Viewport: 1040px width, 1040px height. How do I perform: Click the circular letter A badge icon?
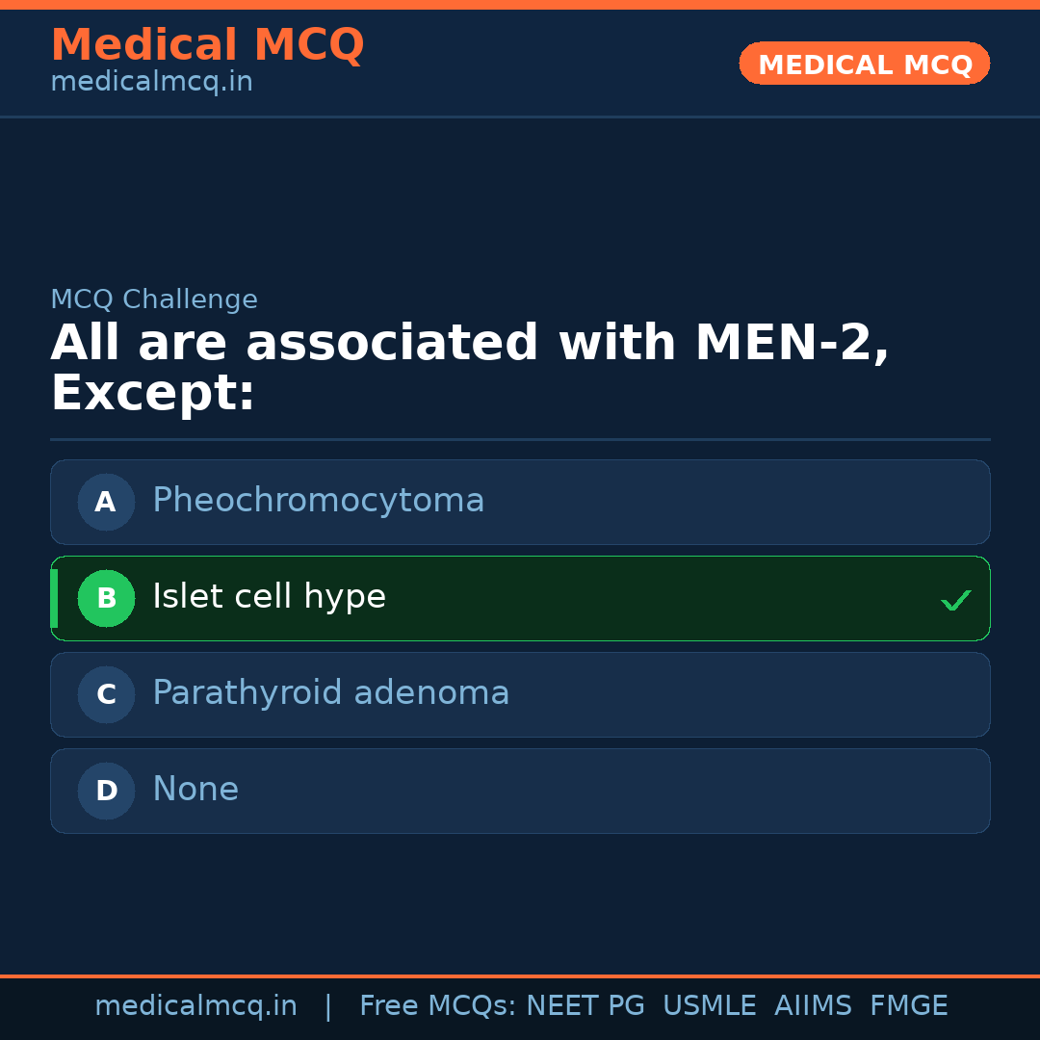[106, 502]
